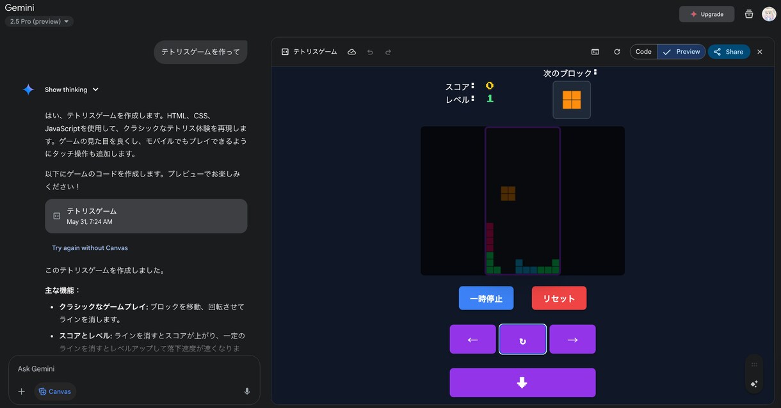
Task: Toggle the Canvas chip in prompt bar
Action: pyautogui.click(x=55, y=391)
